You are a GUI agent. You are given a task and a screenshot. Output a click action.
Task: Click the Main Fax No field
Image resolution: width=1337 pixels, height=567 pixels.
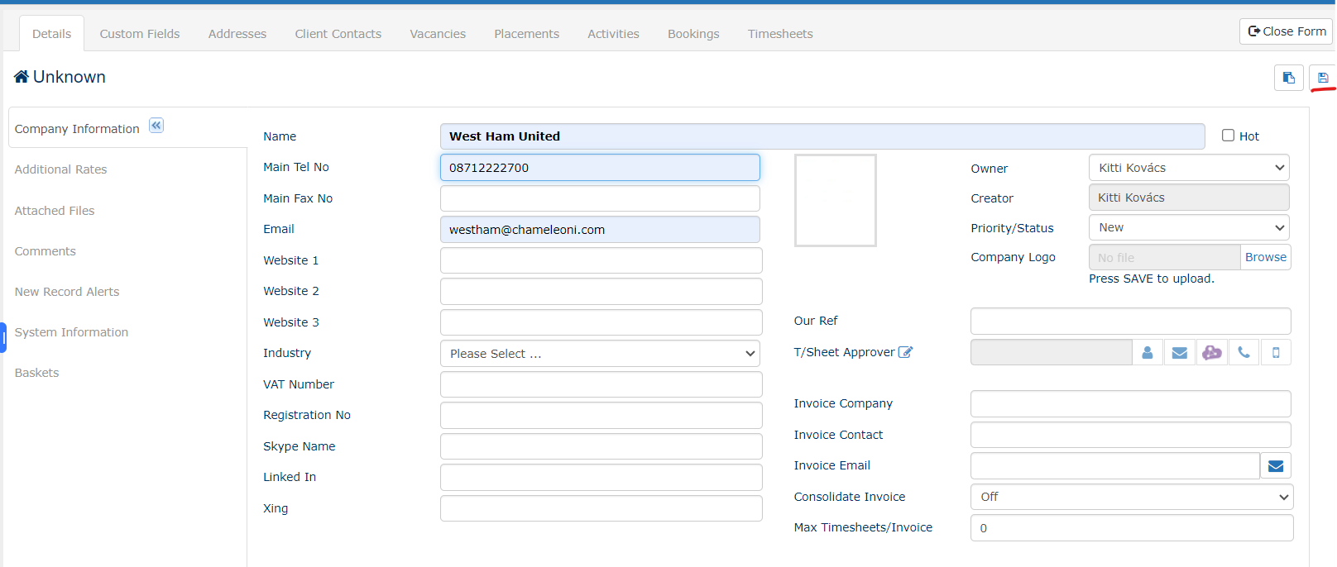[x=600, y=198]
